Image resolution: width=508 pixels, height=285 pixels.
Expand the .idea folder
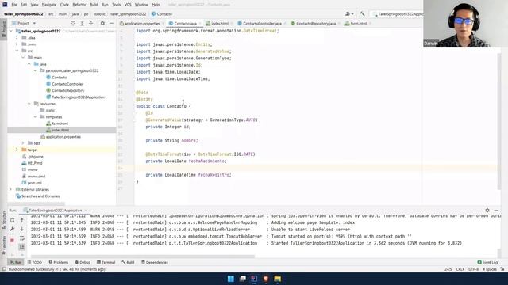(17, 37)
